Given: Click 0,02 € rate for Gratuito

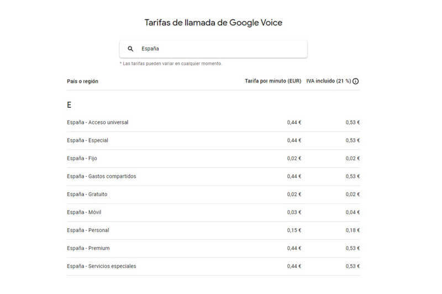Looking at the screenshot, I should click(x=294, y=194).
